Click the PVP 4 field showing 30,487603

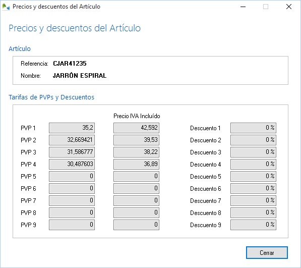(x=72, y=164)
